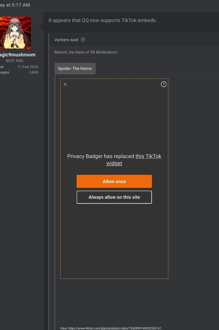Click Always allow on this site
219x330 pixels.
pyautogui.click(x=114, y=197)
